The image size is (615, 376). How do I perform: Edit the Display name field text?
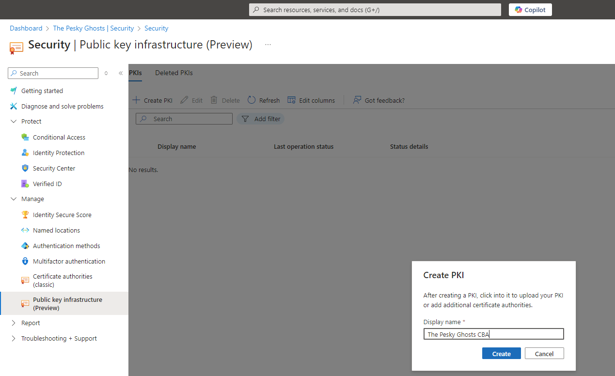pos(493,334)
